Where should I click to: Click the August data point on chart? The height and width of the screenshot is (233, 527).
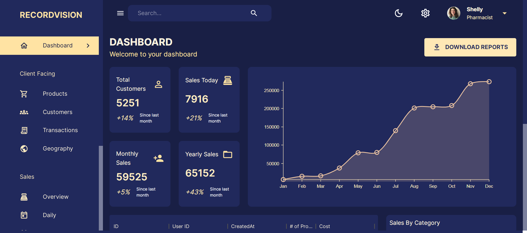pos(414,108)
